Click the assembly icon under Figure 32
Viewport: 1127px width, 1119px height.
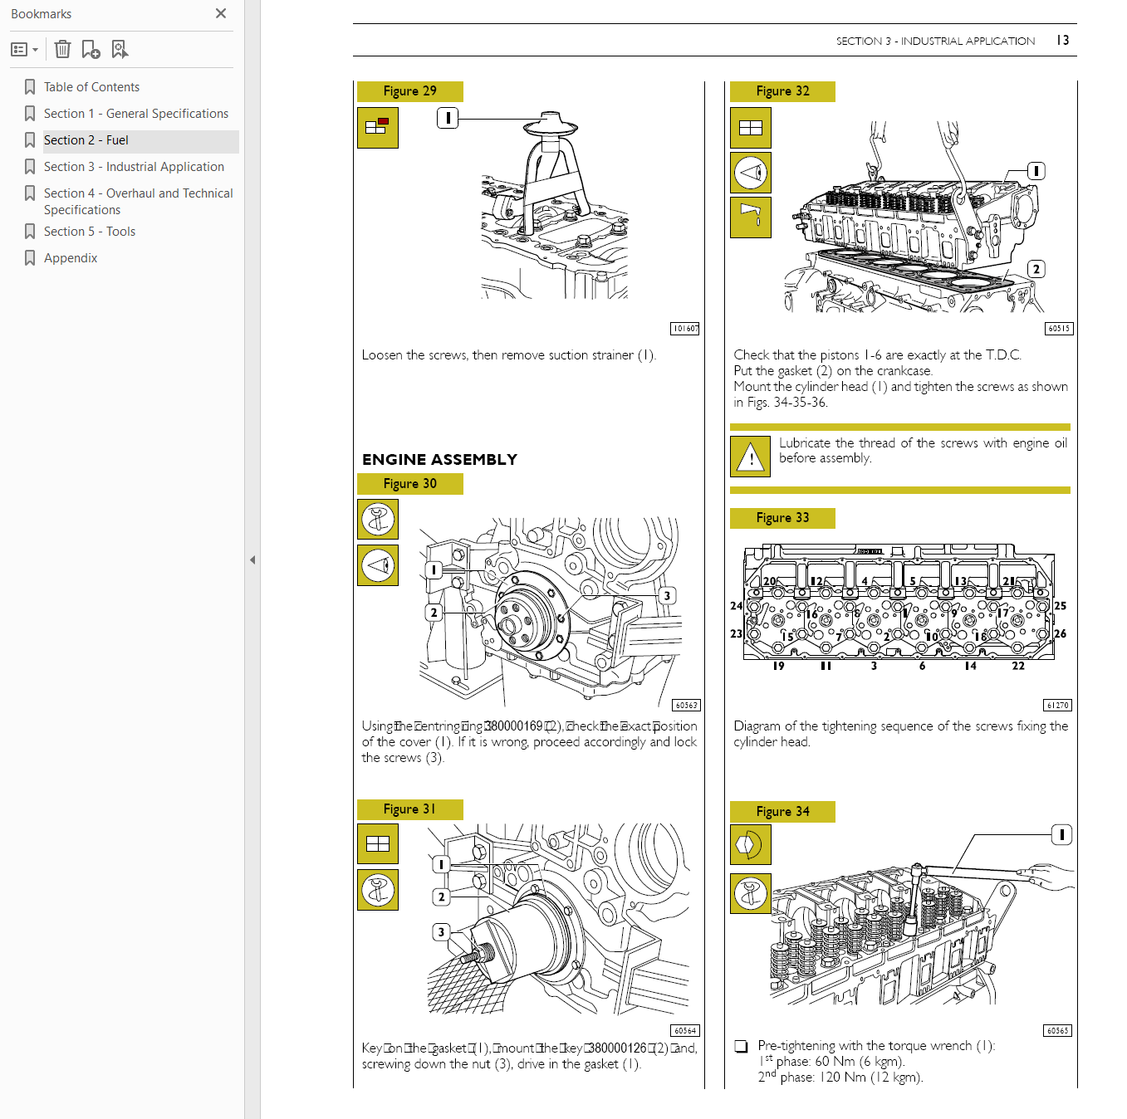[751, 128]
